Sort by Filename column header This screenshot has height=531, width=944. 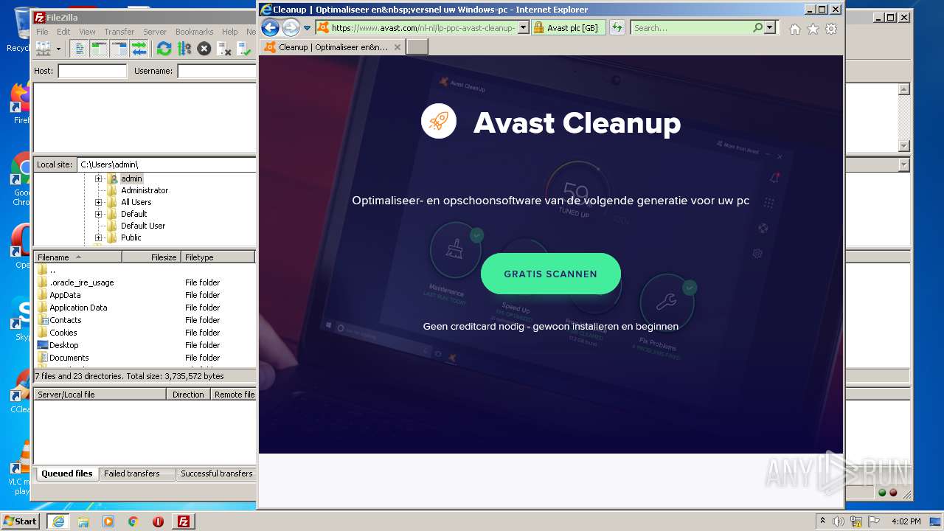coord(78,257)
